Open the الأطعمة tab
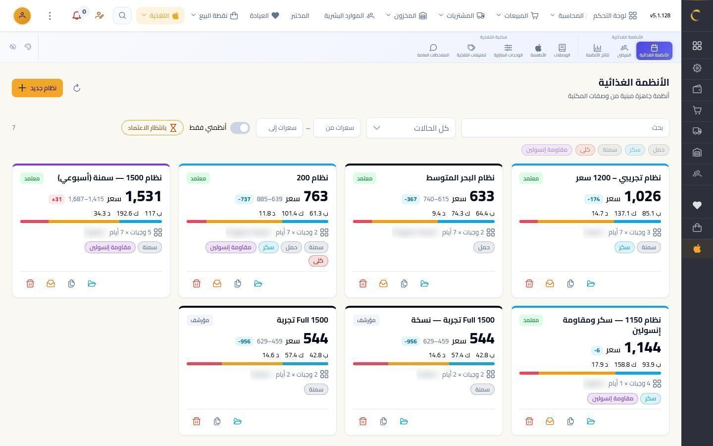713x446 pixels. tap(538, 51)
